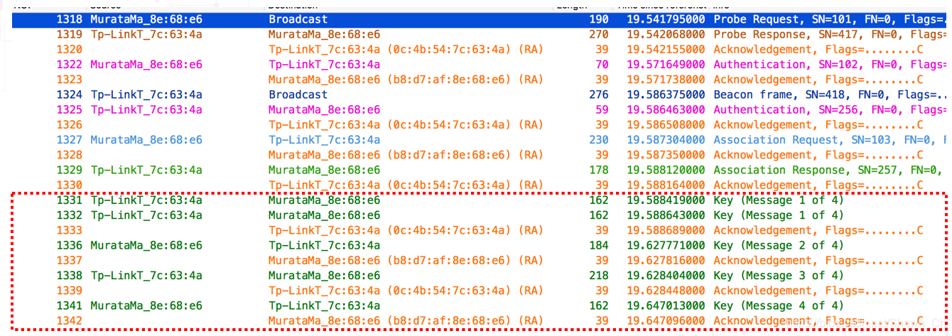Click time value 19.588689000
The image size is (952, 336).
coord(666,230)
